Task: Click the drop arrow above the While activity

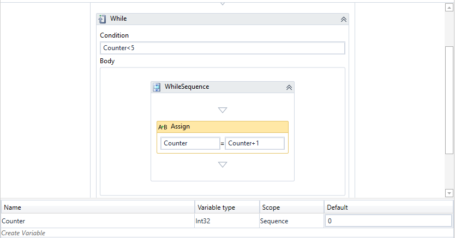Action: pyautogui.click(x=223, y=3)
